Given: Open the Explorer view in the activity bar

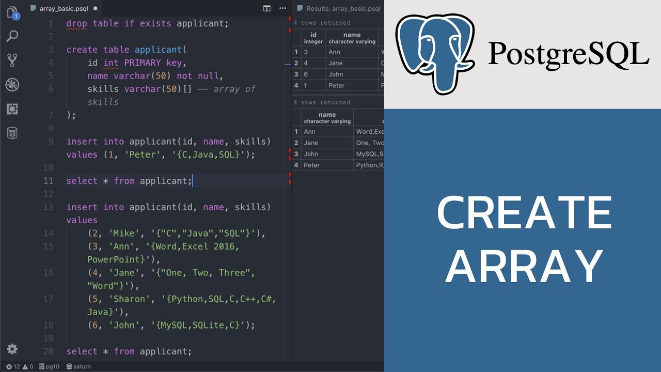Looking at the screenshot, I should [12, 12].
